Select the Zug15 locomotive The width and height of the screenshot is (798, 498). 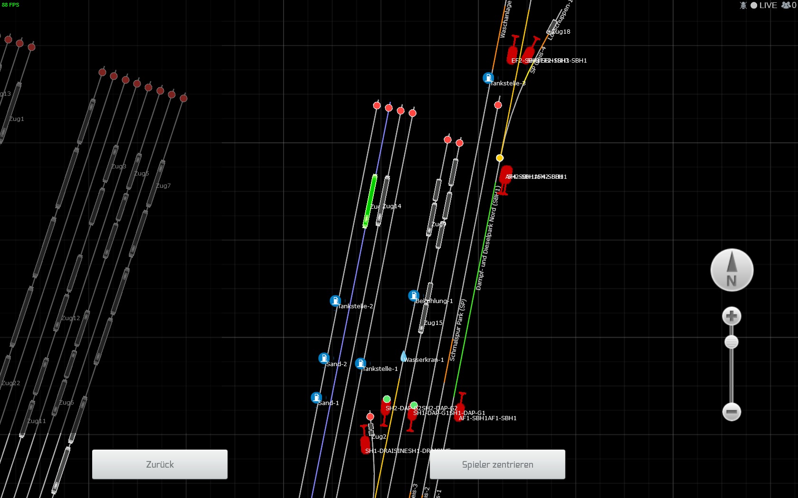click(424, 319)
